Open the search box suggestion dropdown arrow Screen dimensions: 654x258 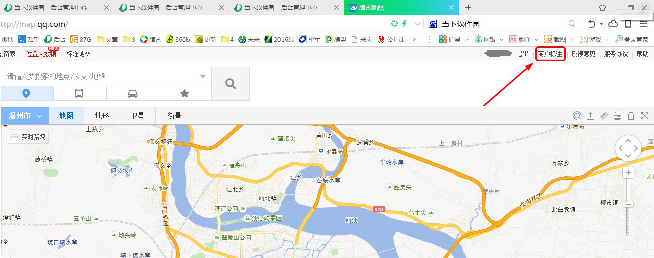[203, 77]
